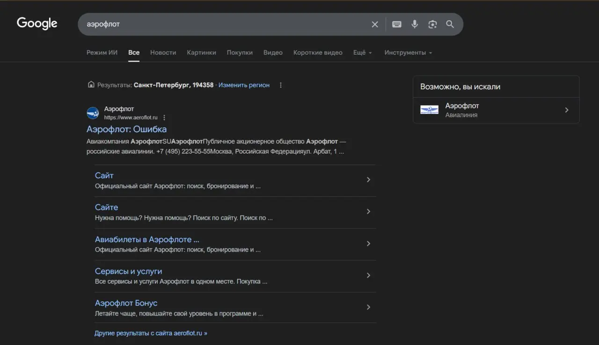Open the Сервисы и услуги sitelink

click(x=128, y=271)
